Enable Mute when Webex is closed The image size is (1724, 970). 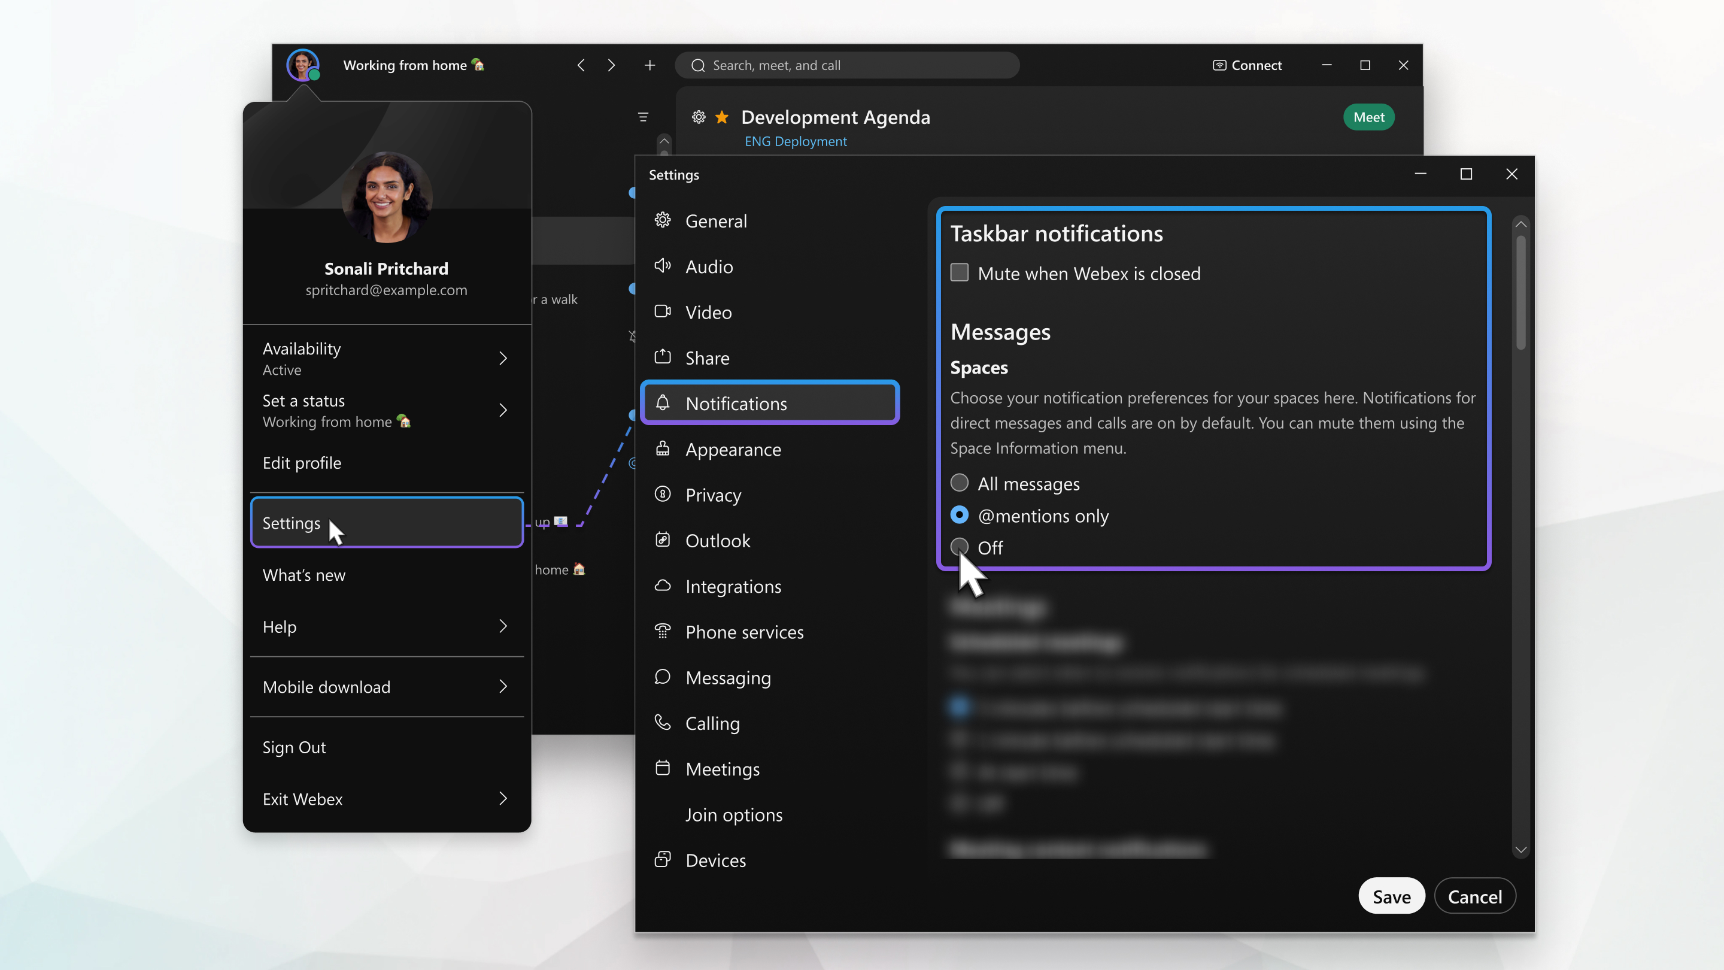point(959,272)
